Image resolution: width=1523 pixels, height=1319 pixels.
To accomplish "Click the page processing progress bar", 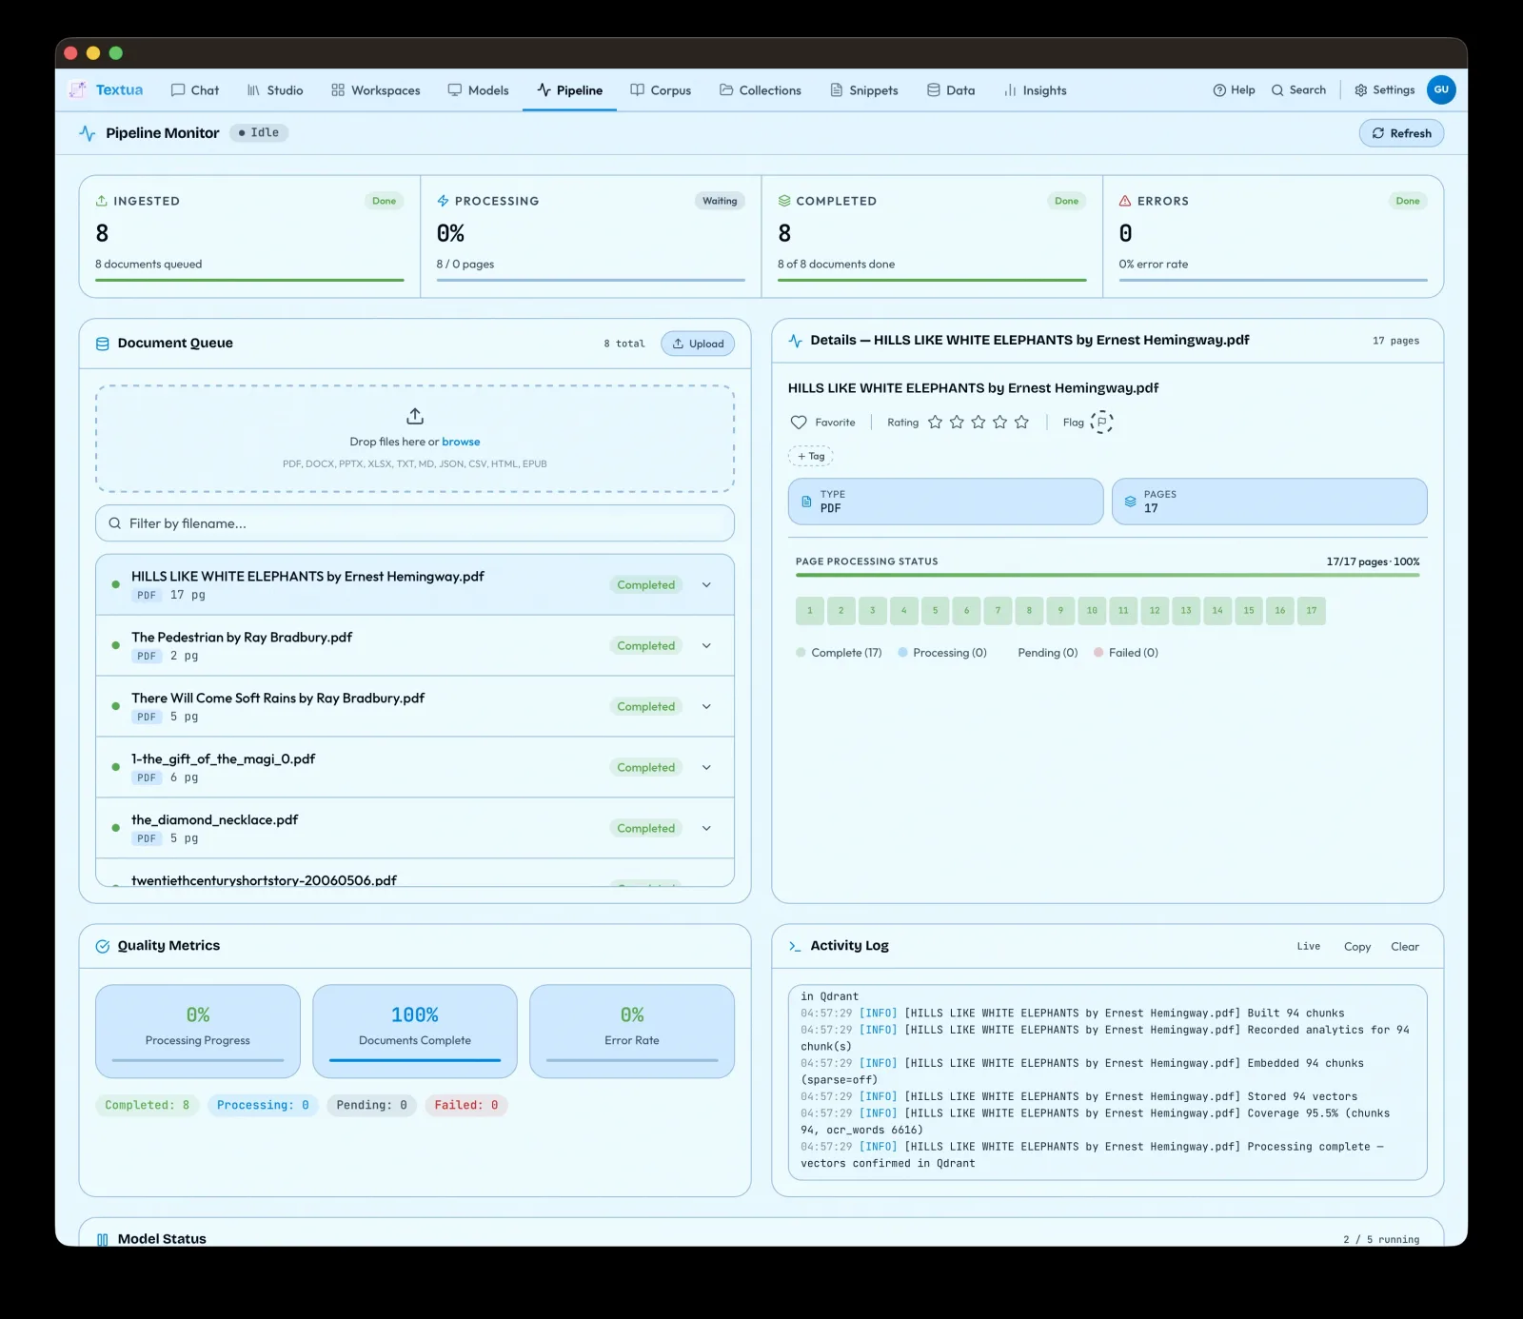I will (1107, 576).
